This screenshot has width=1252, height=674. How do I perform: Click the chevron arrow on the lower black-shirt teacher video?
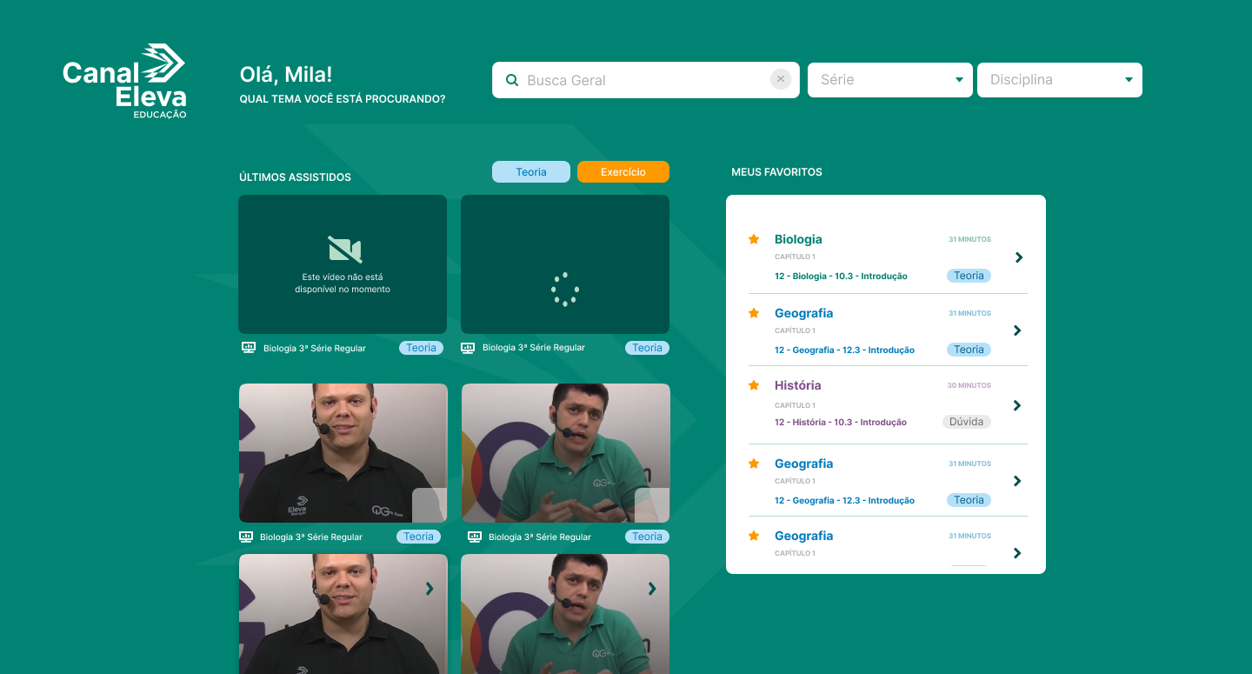[x=430, y=589]
